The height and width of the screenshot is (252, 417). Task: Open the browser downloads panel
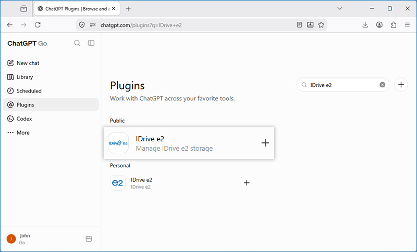[365, 25]
